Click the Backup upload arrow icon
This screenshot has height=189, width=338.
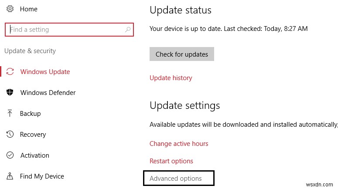coord(10,114)
